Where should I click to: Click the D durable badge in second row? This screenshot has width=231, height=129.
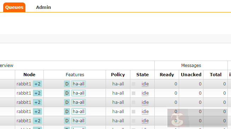[67, 93]
